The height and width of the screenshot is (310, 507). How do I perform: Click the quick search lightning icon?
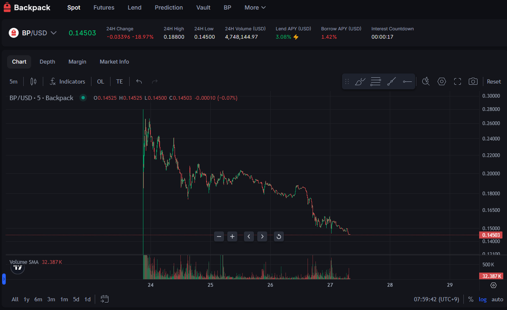(426, 82)
